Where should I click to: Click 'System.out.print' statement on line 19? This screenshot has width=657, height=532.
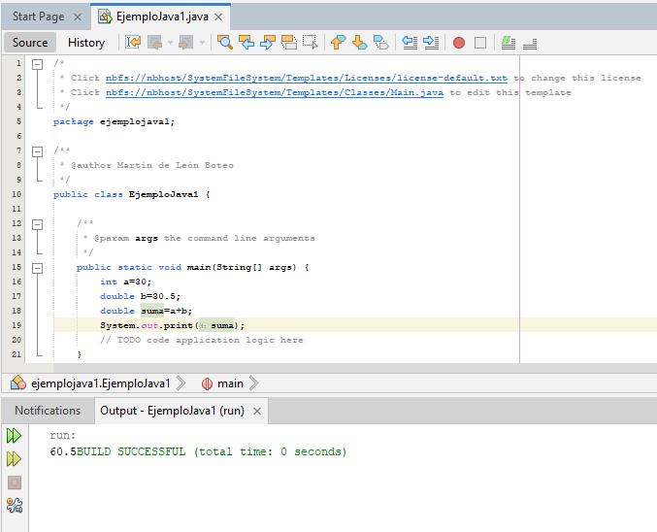click(172, 325)
